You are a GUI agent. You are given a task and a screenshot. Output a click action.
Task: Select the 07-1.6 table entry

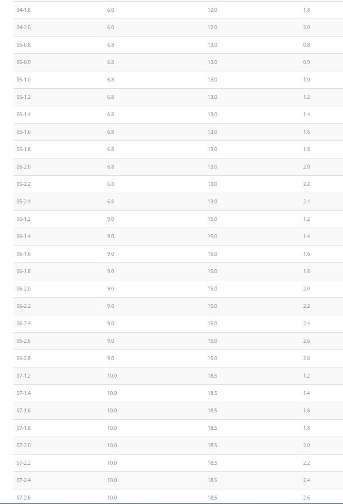click(x=24, y=411)
